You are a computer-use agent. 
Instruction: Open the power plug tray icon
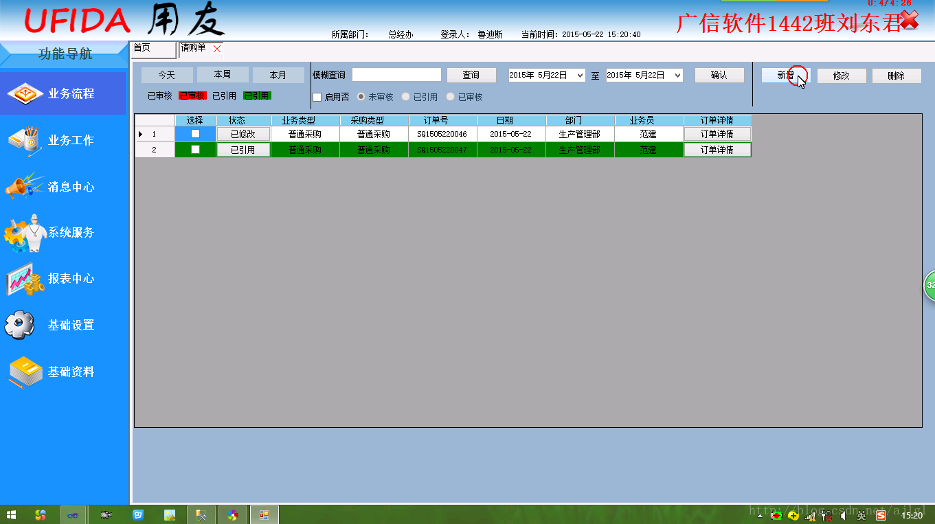pyautogui.click(x=827, y=515)
